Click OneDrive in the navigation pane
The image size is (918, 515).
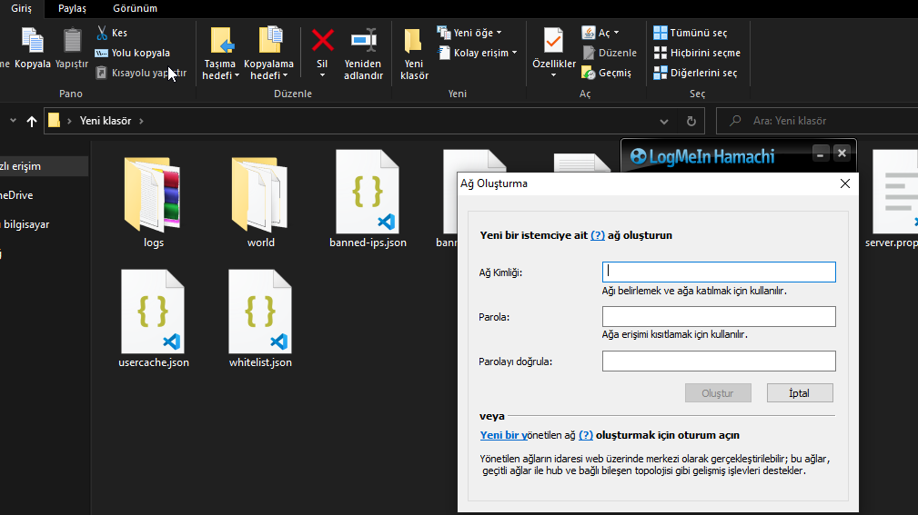pos(16,195)
